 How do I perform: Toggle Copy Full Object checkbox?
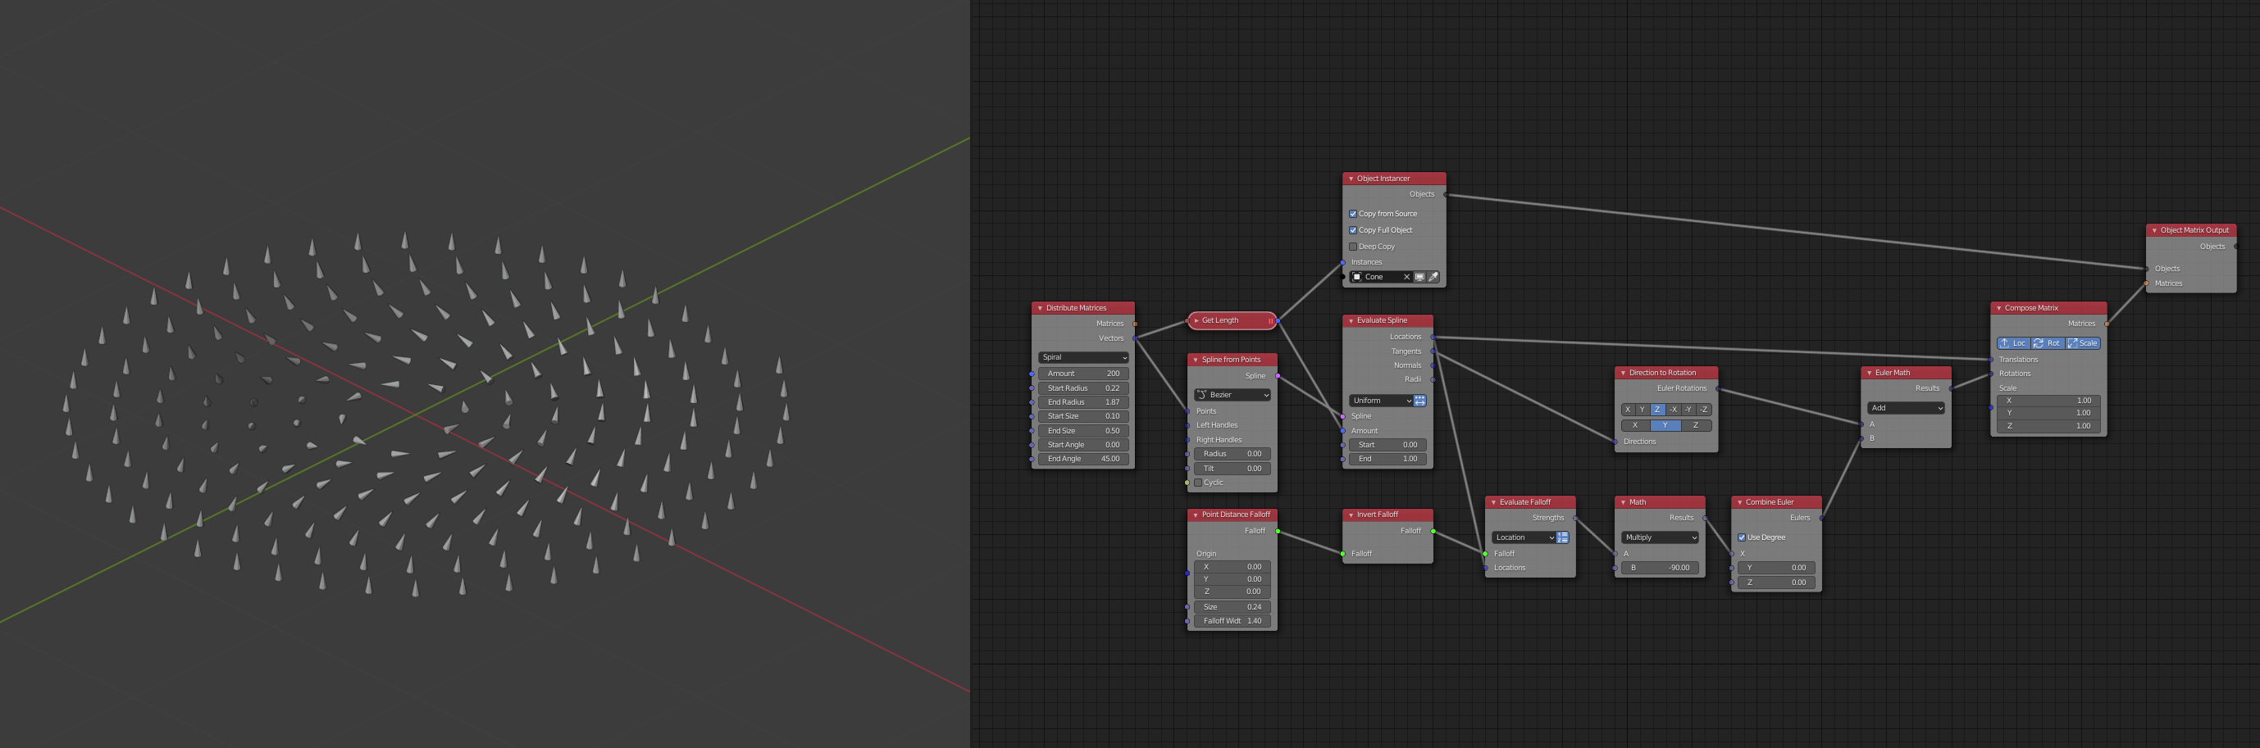tap(1353, 230)
